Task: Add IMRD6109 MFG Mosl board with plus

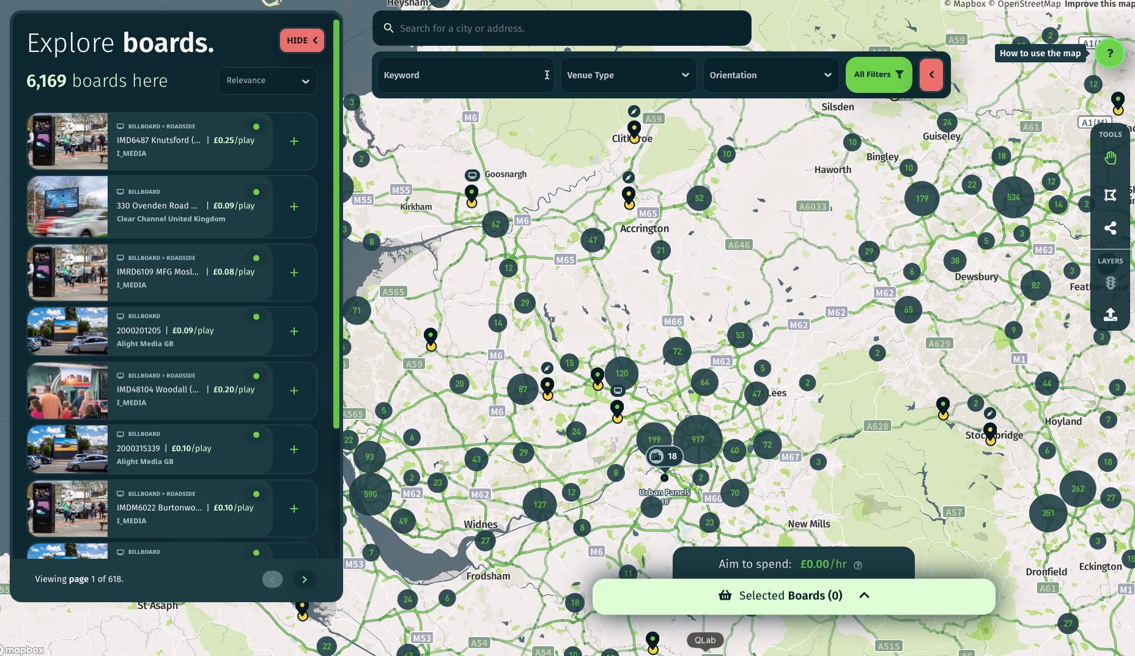Action: [x=294, y=273]
